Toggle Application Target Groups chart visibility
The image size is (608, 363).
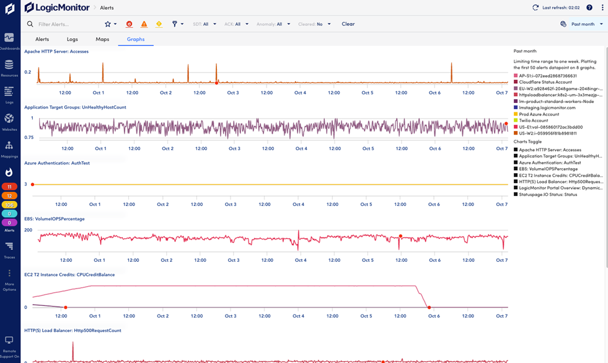pyautogui.click(x=558, y=156)
